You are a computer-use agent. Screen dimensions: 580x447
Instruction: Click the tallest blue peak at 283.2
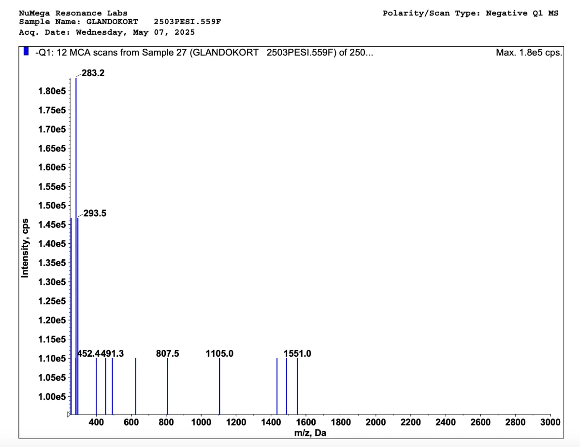coord(76,246)
